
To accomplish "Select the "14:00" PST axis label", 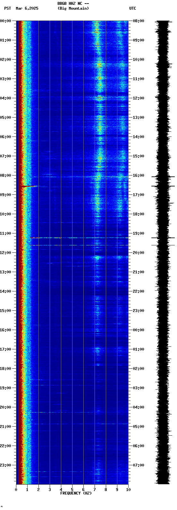I will tap(5, 291).
